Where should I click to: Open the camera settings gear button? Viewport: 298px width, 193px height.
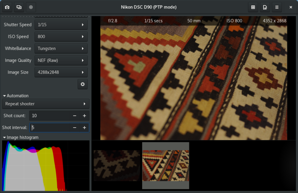pos(83,84)
